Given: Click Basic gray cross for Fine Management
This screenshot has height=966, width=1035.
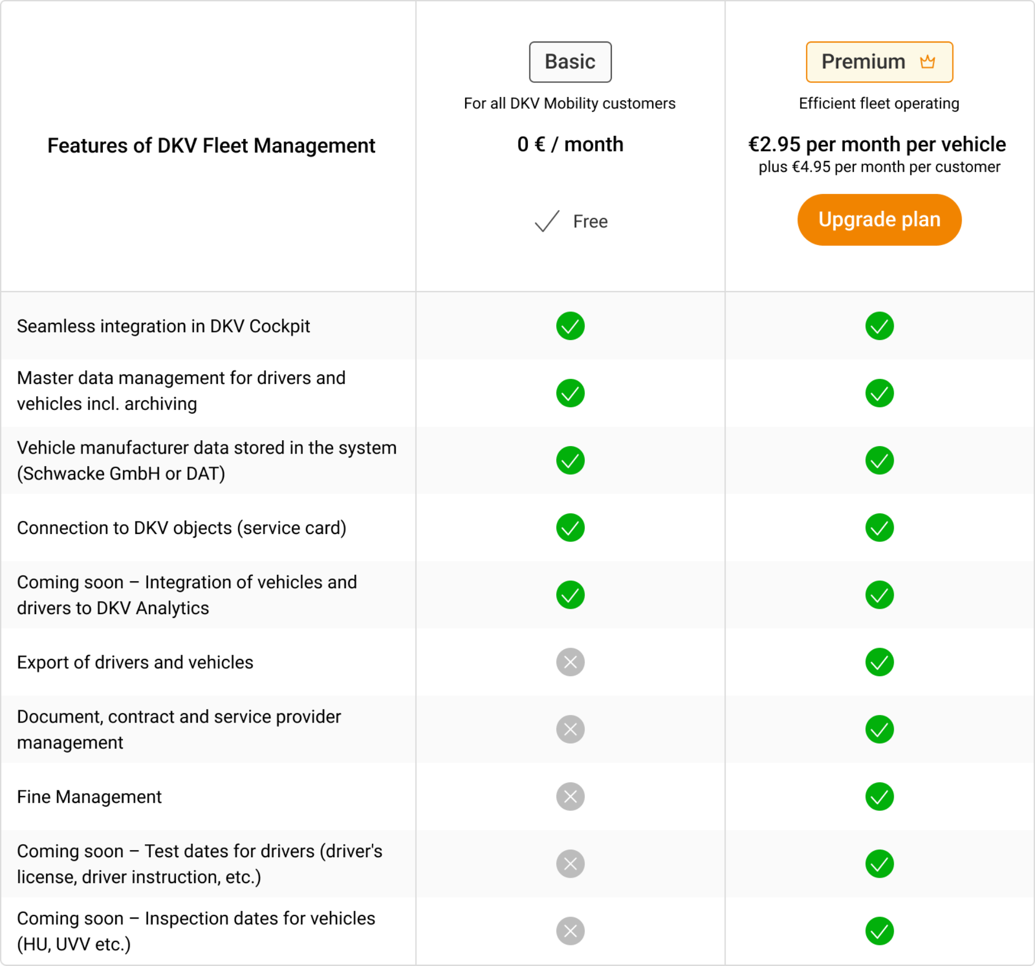Looking at the screenshot, I should (570, 797).
